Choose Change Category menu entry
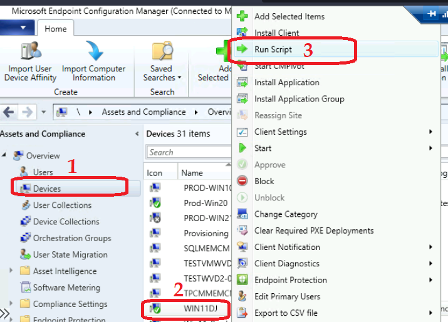This screenshot has width=448, height=322. [x=336, y=214]
